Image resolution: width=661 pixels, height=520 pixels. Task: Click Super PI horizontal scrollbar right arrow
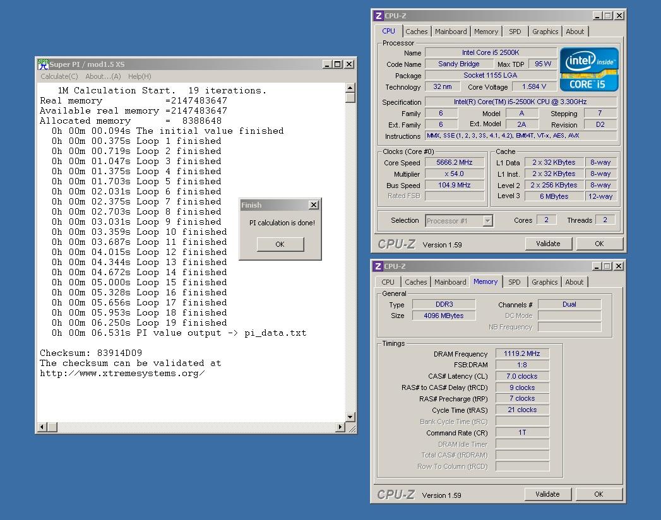[x=340, y=427]
